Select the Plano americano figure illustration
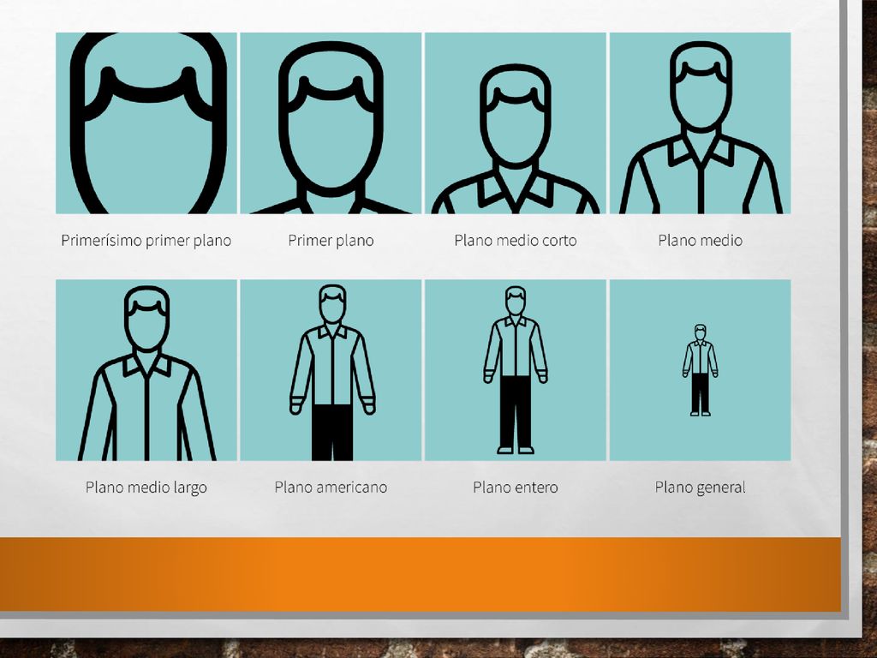This screenshot has width=877, height=658. click(331, 370)
